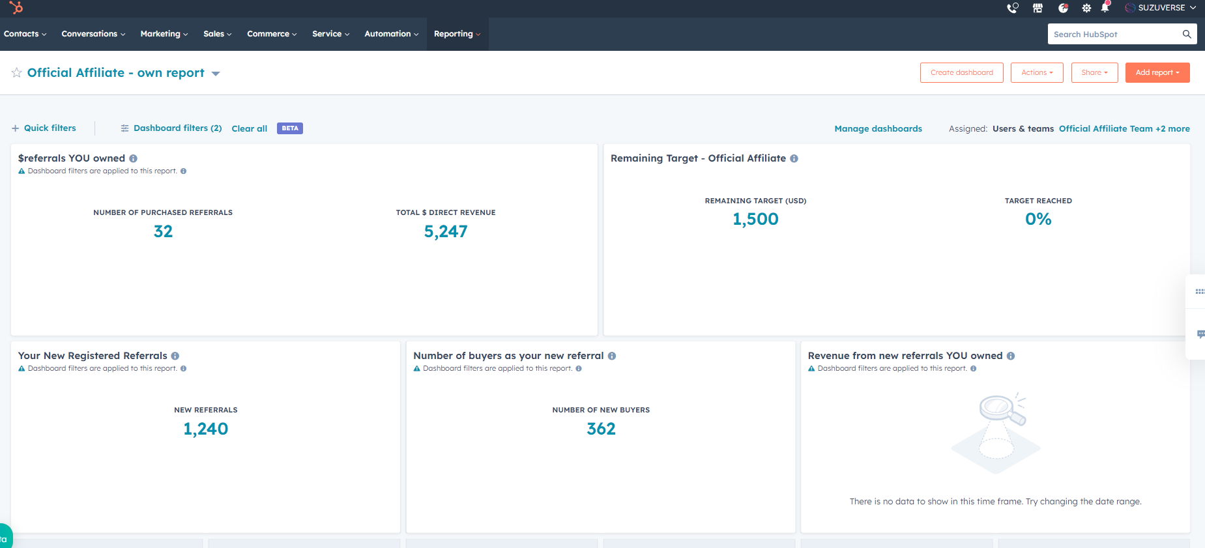Open the settings gear icon
This screenshot has height=548, width=1205.
1086,8
